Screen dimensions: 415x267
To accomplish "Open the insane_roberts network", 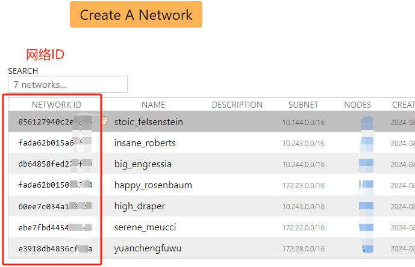I will [x=145, y=143].
